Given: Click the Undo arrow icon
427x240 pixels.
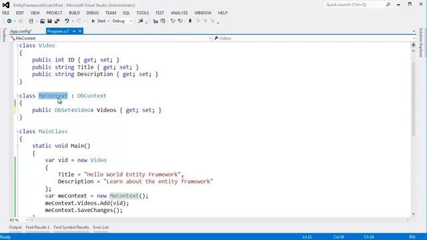Looking at the screenshot, I should 67,21.
